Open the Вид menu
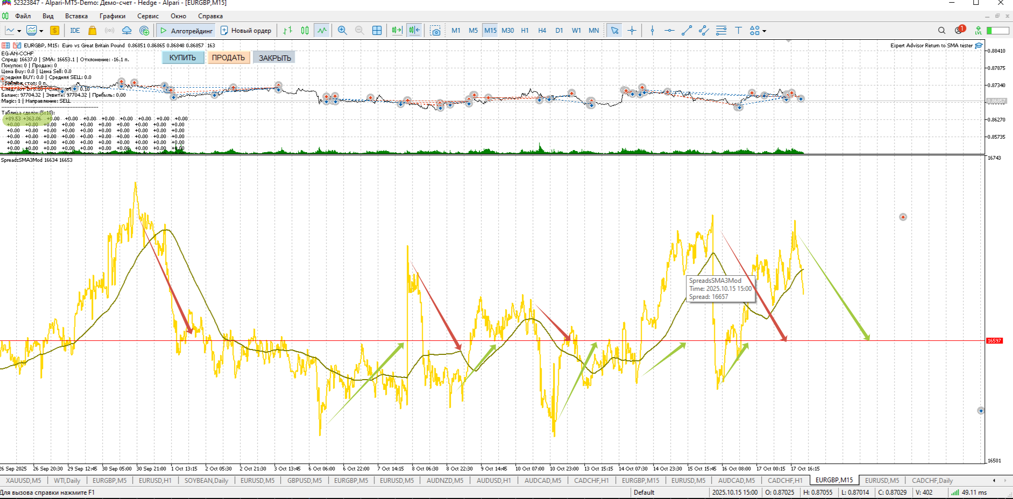 pos(48,16)
